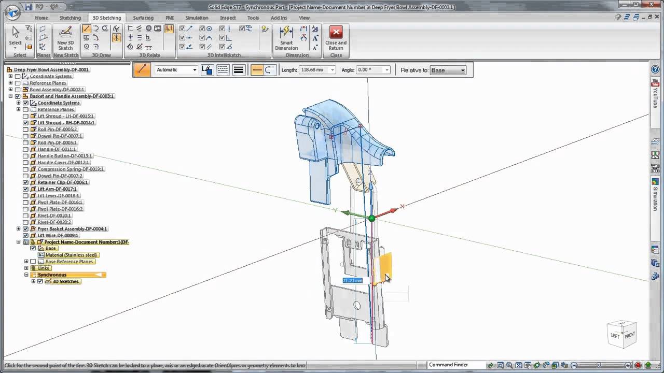664x373 pixels.
Task: Toggle checkbox for Retainer Clip-DF-0006:1
Action: pyautogui.click(x=25, y=182)
